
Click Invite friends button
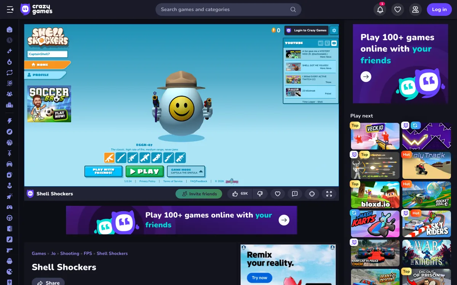(199, 194)
